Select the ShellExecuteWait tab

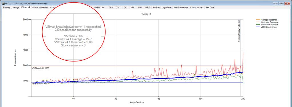(x=181, y=8)
